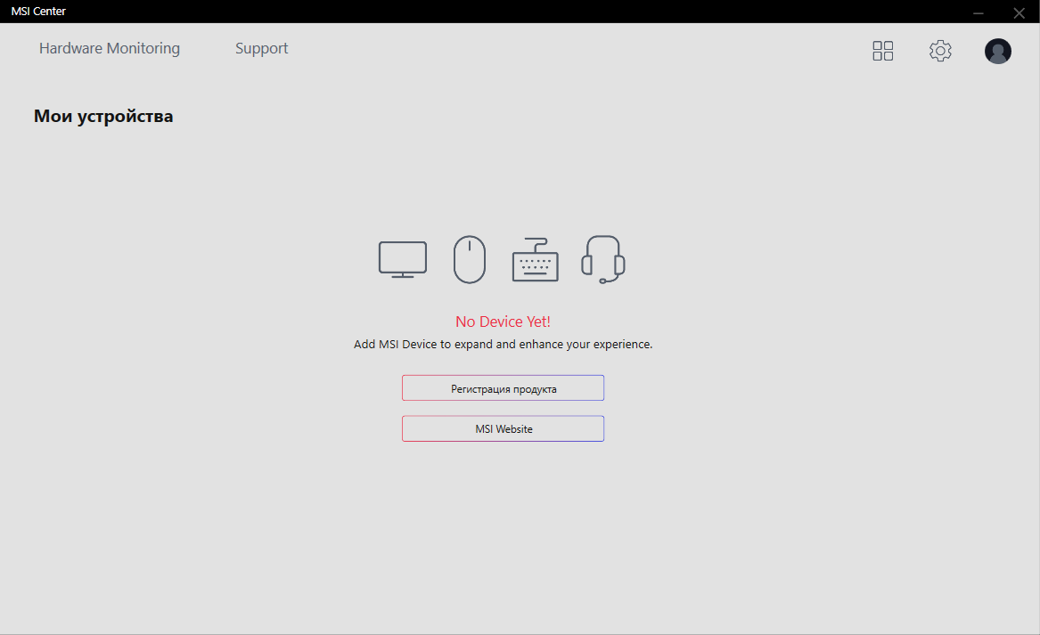Viewport: 1040px width, 635px height.
Task: Click the MSI Center window title
Action: (38, 12)
